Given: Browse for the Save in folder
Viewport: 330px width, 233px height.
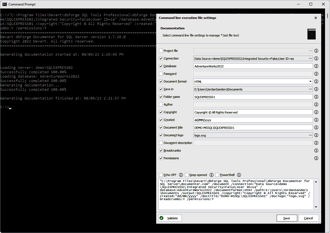Looking at the screenshot, I should click(x=310, y=89).
